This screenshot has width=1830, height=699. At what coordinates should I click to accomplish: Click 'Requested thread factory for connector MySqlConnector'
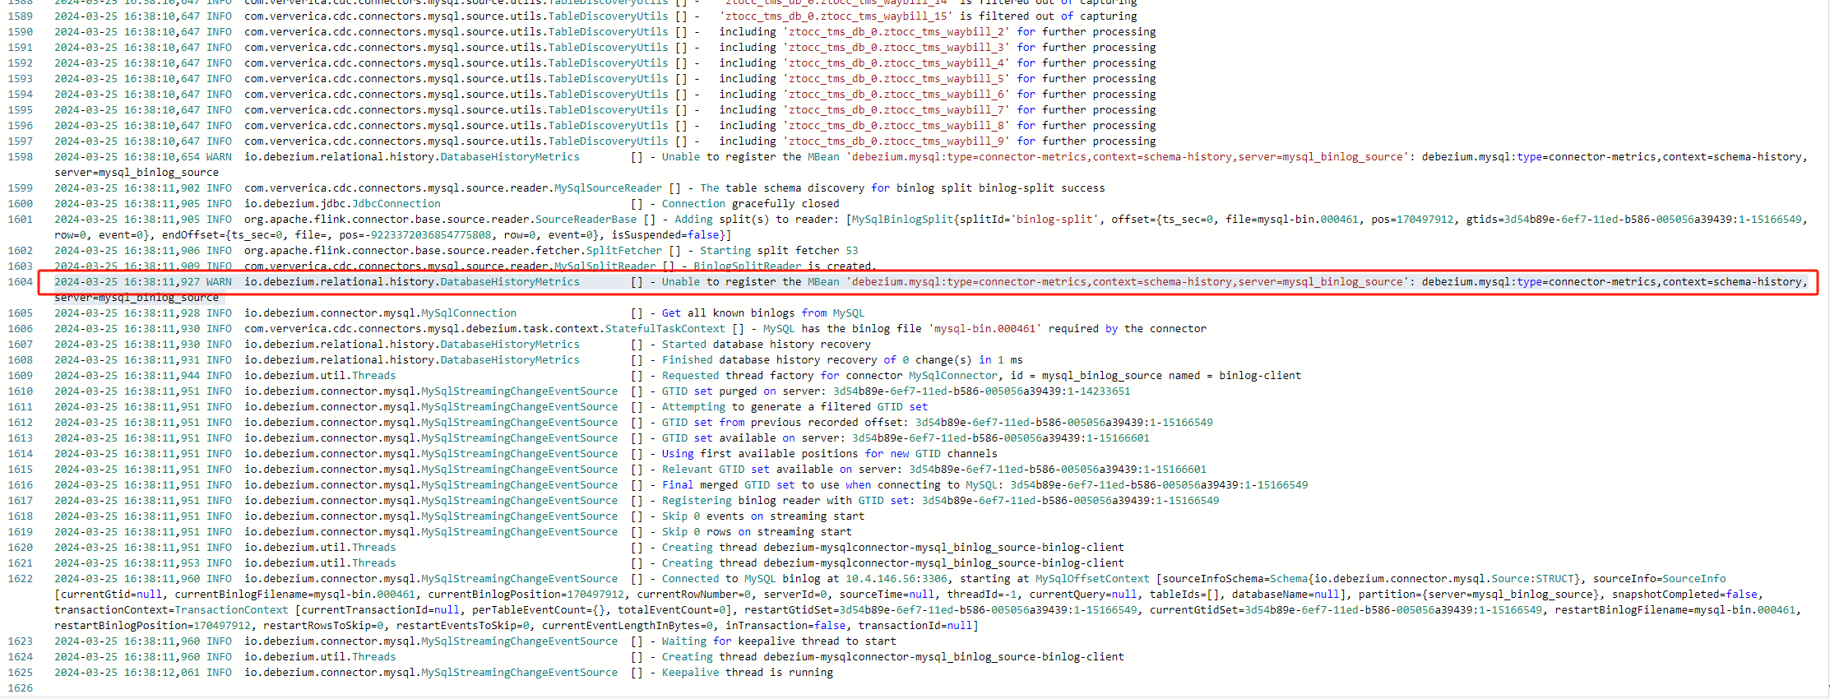(830, 376)
